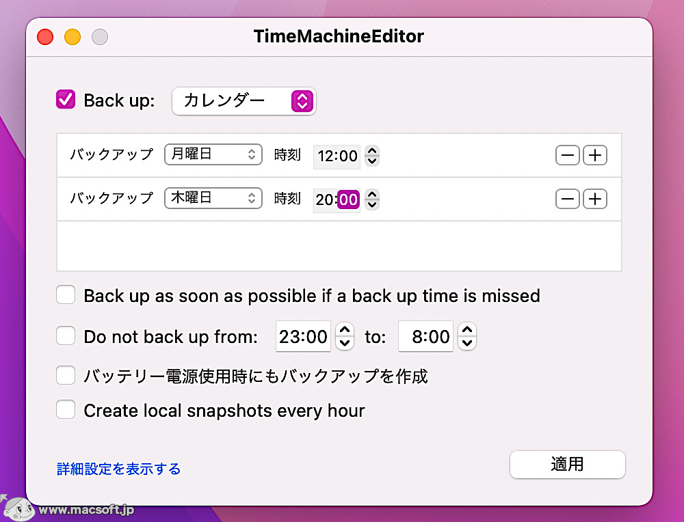Open 詳細設定を表示する advanced settings link
The width and height of the screenshot is (684, 522).
pyautogui.click(x=118, y=469)
